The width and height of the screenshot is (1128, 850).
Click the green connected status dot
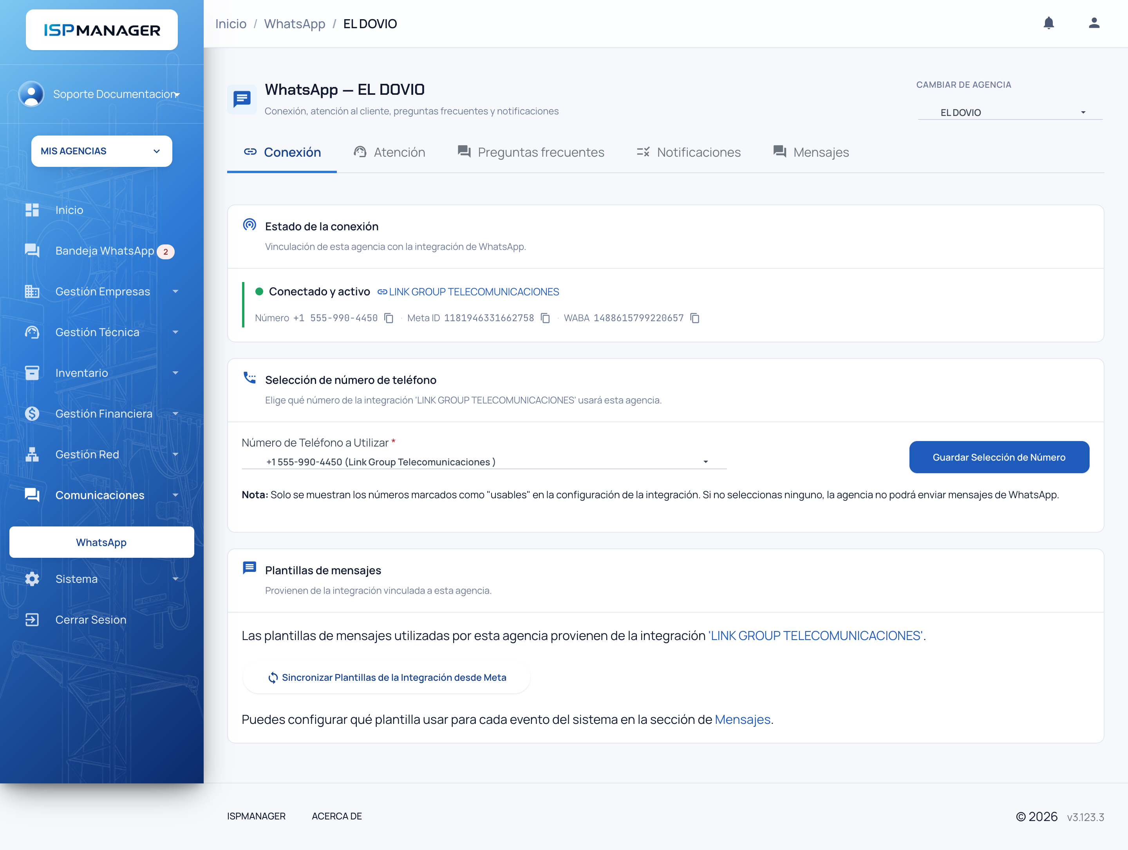(x=259, y=292)
